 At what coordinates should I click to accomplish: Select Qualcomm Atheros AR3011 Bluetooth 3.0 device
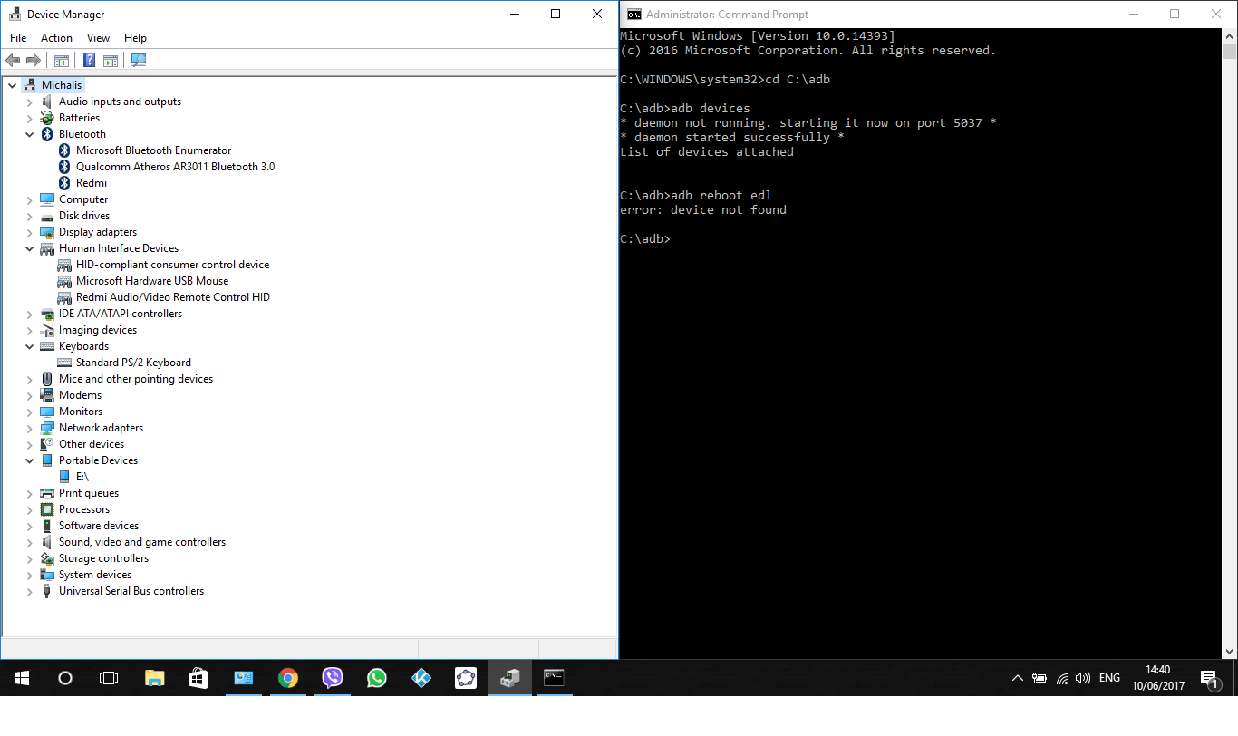coord(175,167)
